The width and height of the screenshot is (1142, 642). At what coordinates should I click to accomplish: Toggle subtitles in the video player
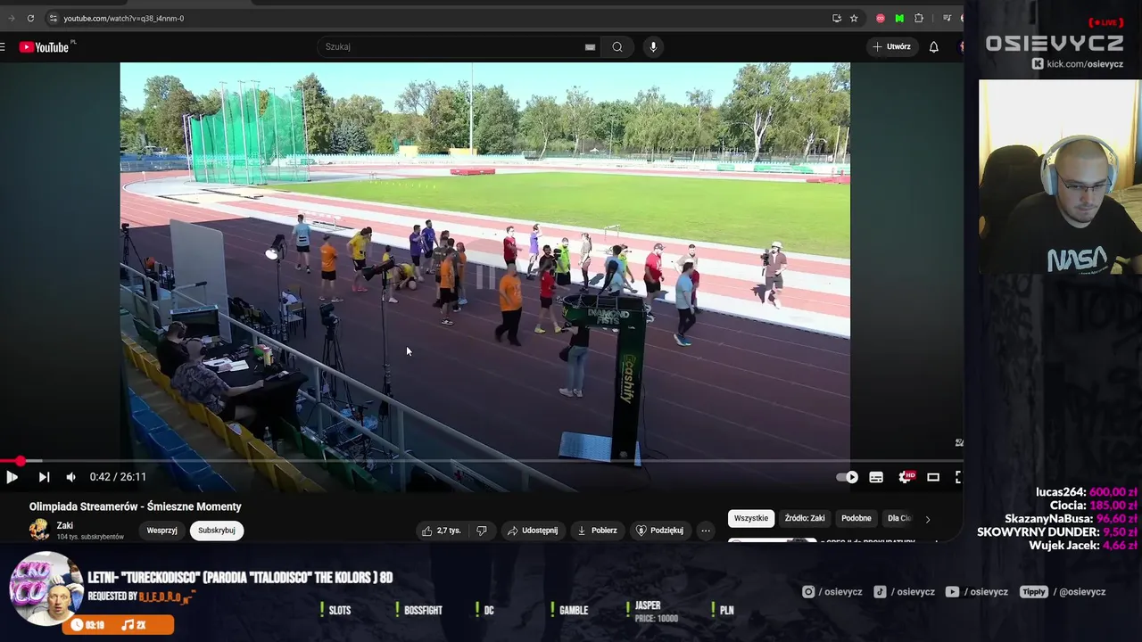(876, 477)
